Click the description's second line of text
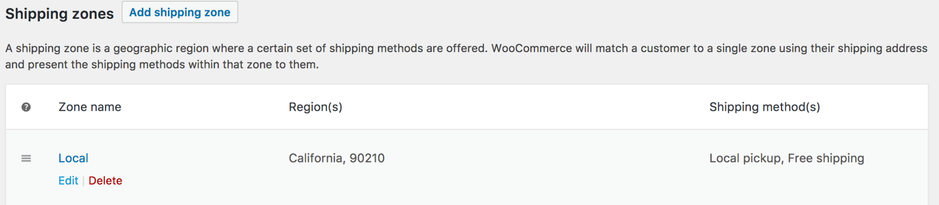The height and width of the screenshot is (205, 939). click(x=162, y=65)
